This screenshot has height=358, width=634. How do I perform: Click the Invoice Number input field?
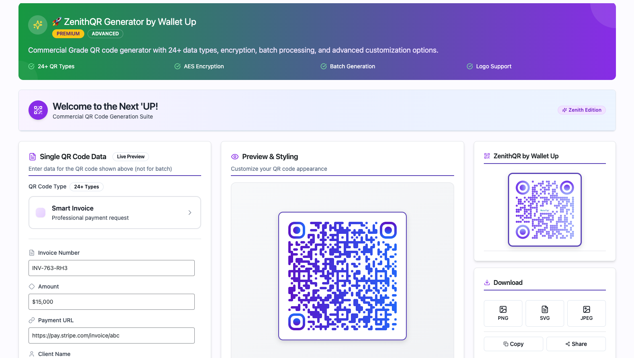click(x=112, y=268)
